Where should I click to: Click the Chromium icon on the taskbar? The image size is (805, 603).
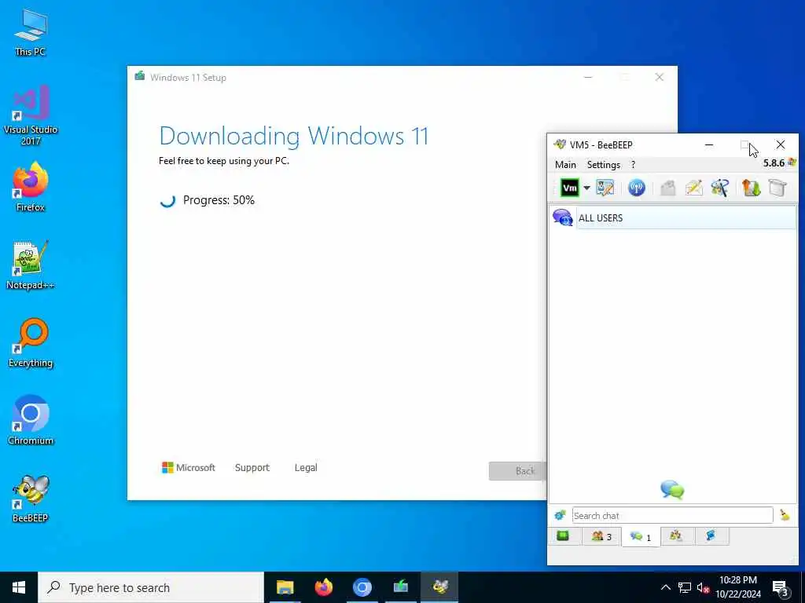coord(362,587)
